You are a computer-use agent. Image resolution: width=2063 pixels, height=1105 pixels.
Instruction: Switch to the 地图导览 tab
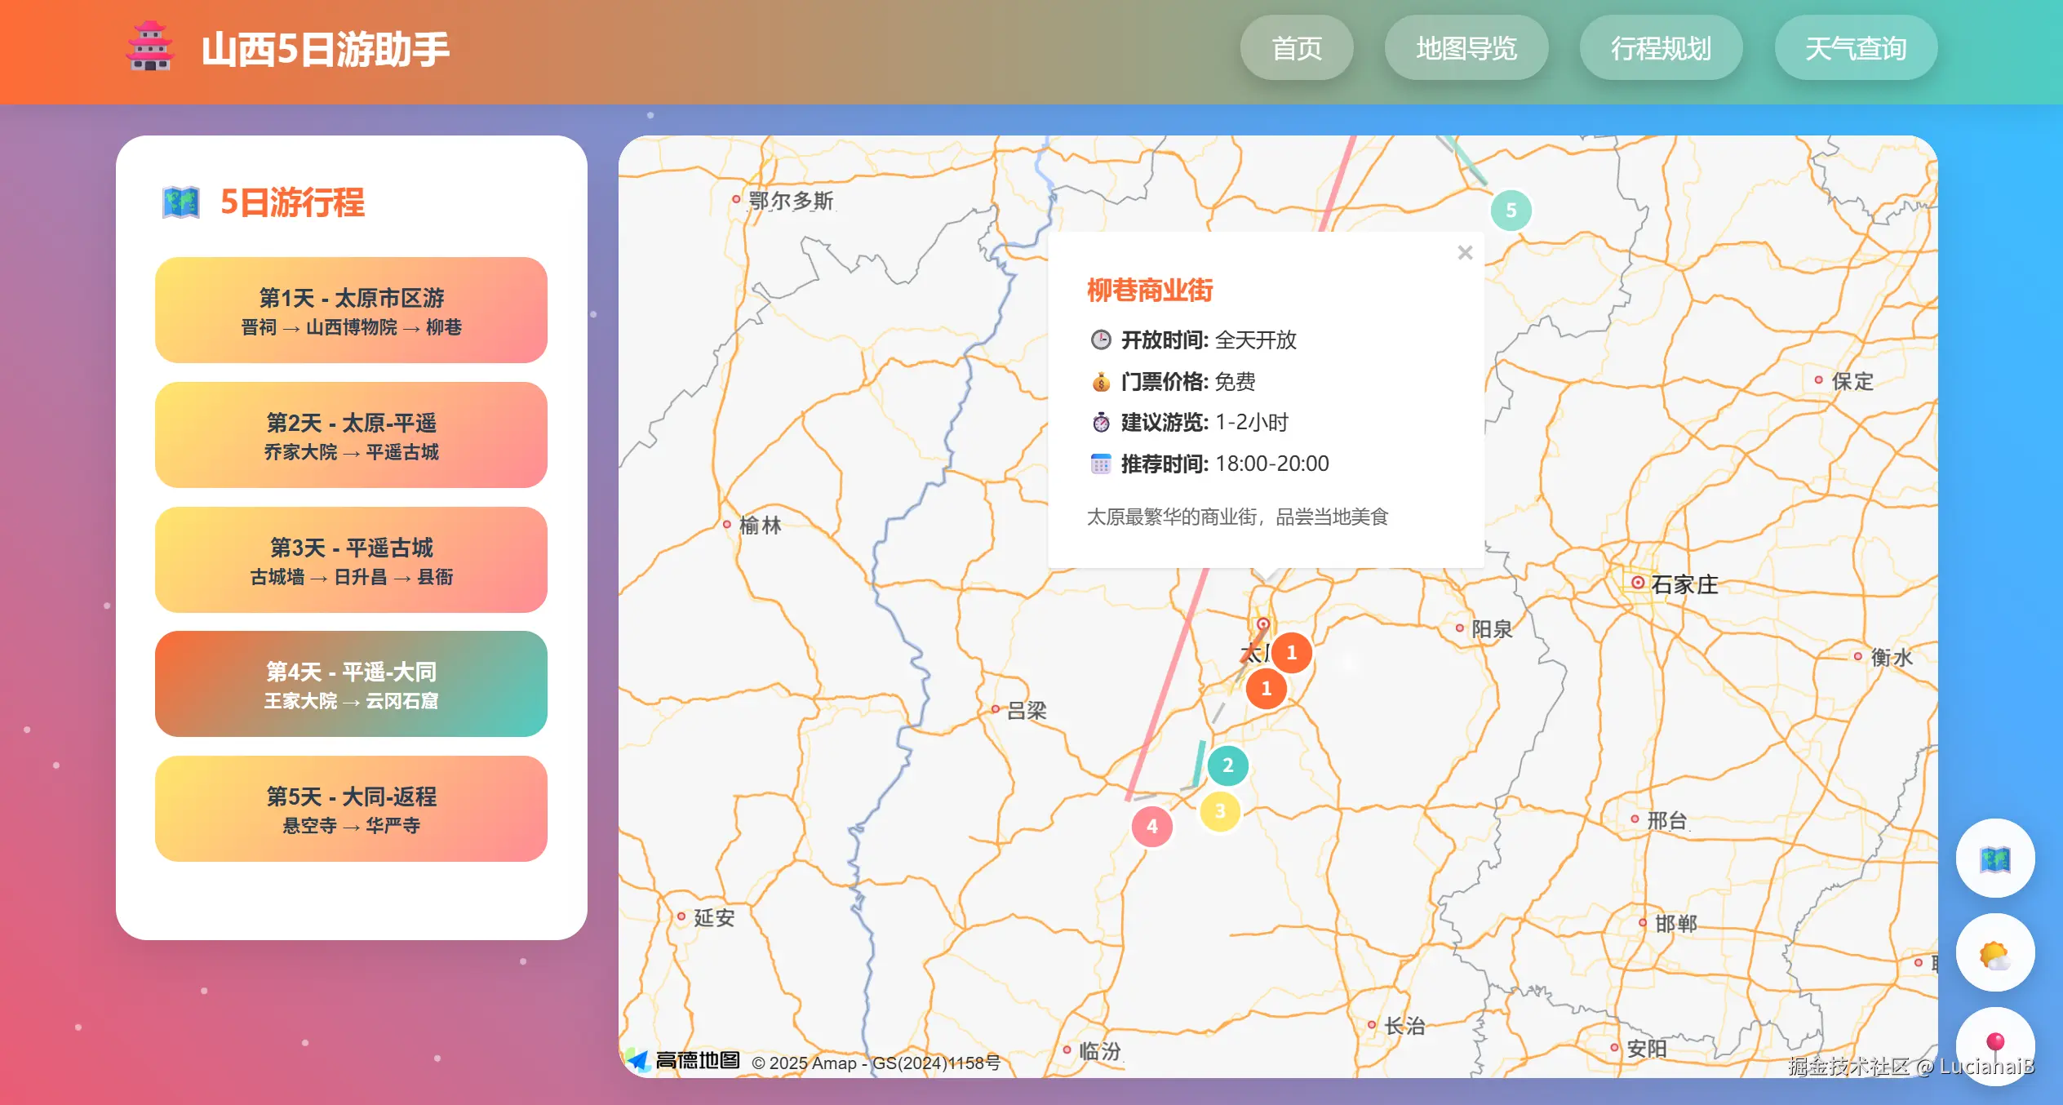[1466, 48]
